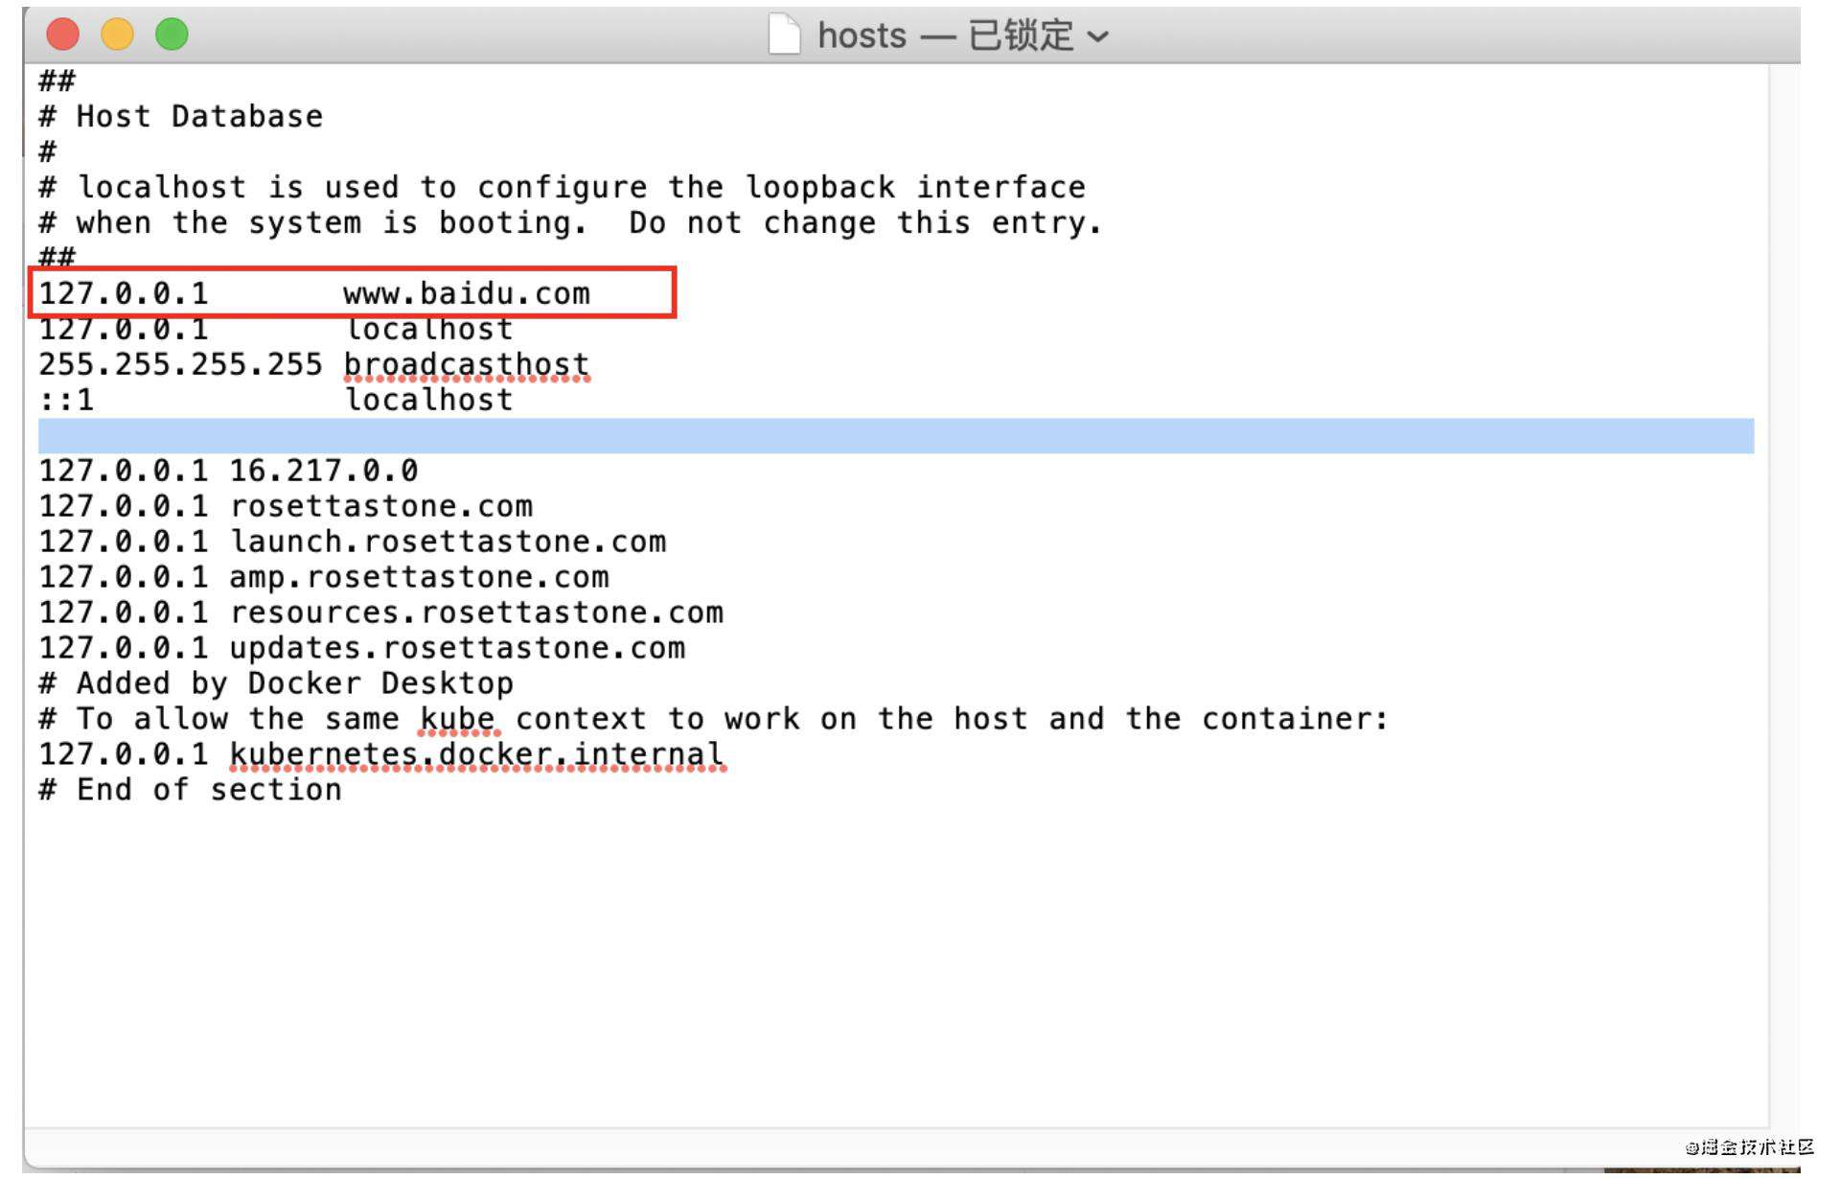
Task: Click the '# End of section' line
Action: click(190, 790)
